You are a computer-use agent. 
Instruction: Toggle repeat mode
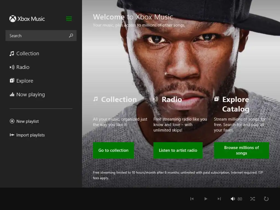[x=266, y=199]
